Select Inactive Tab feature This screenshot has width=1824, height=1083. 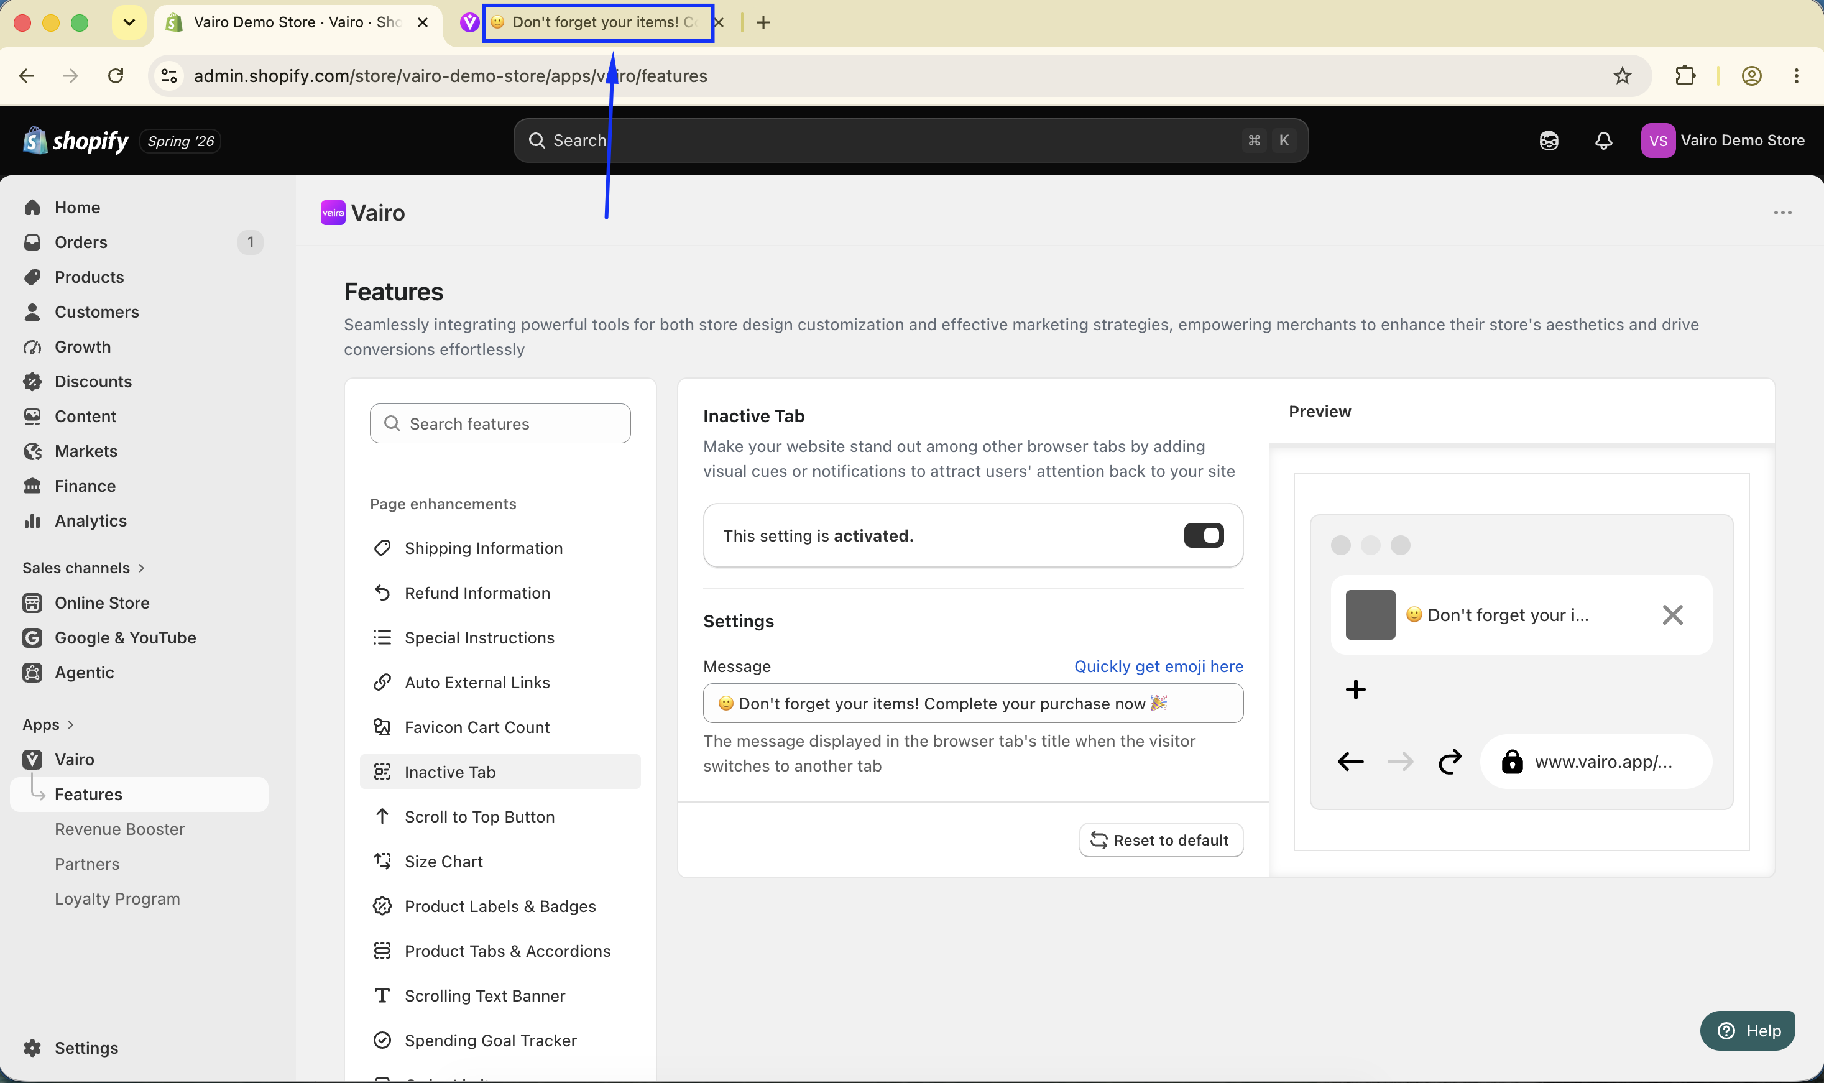click(500, 772)
